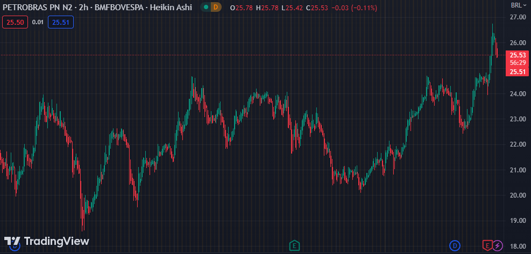Click the PETROBRAS PN N2 symbol title
Screen dimensions: 531x254
37,7
